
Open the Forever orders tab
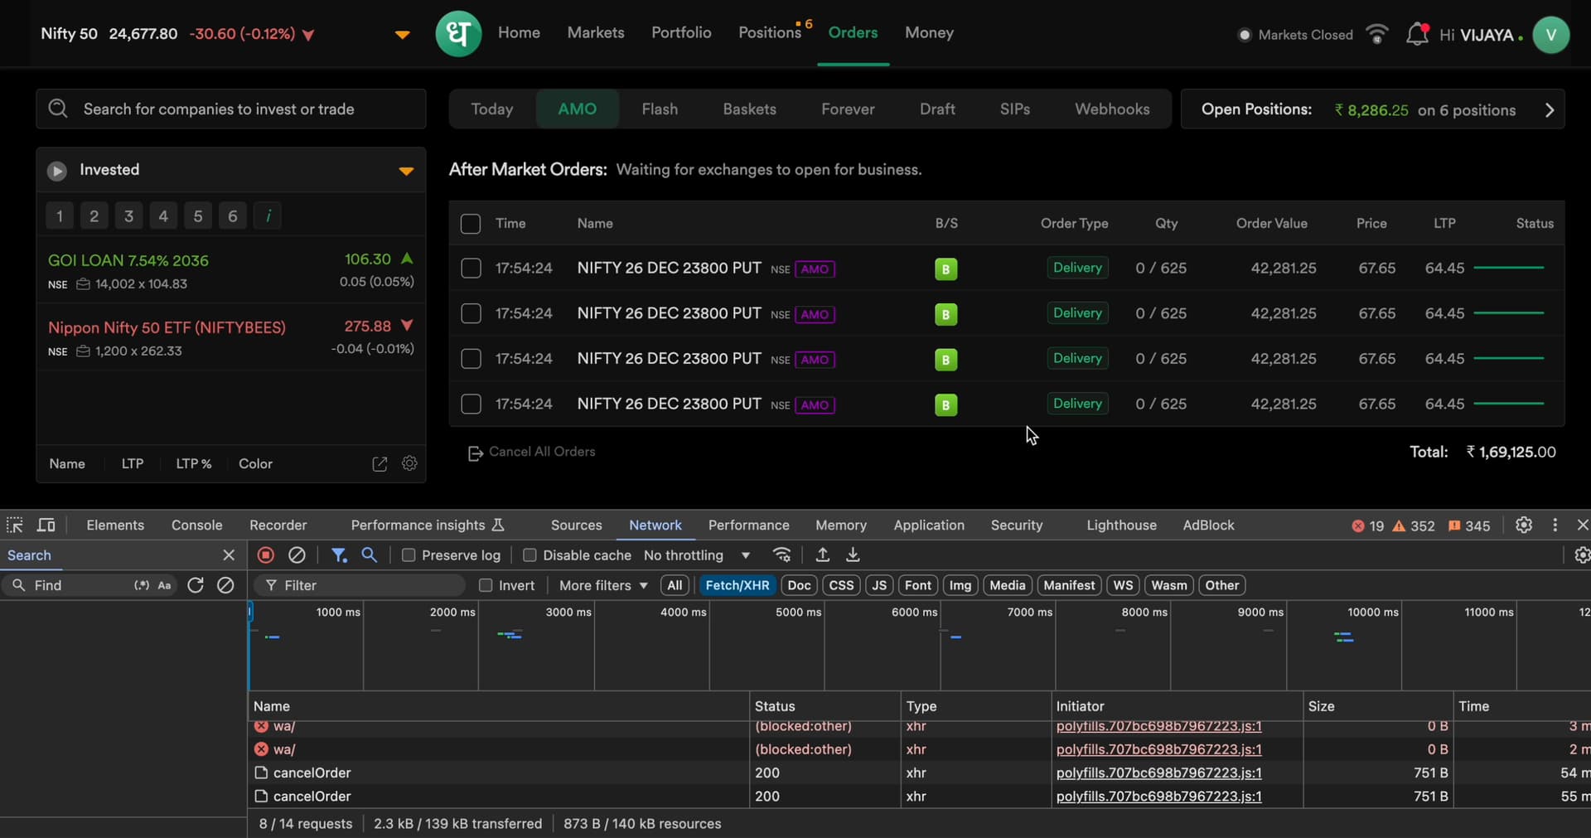pos(848,109)
